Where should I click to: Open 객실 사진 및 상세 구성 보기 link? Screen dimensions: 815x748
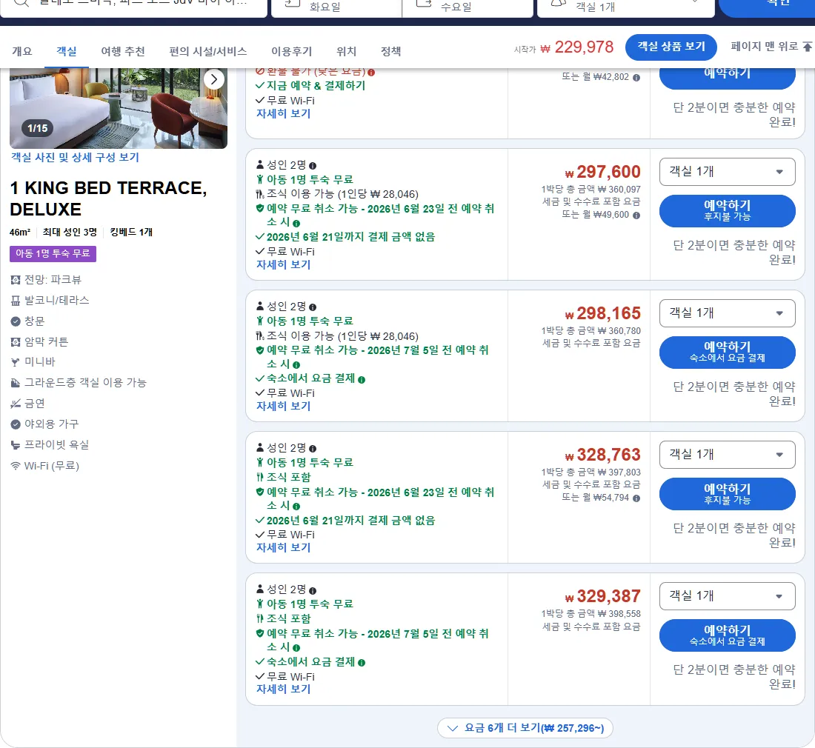coord(76,158)
